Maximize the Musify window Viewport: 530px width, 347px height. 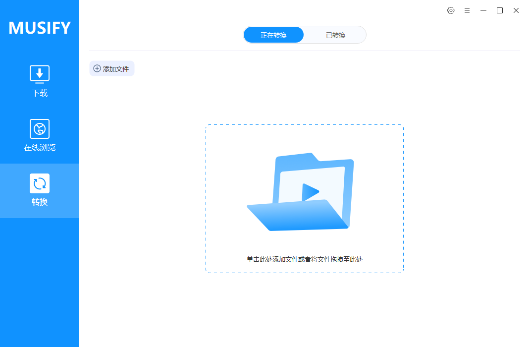[x=500, y=10]
